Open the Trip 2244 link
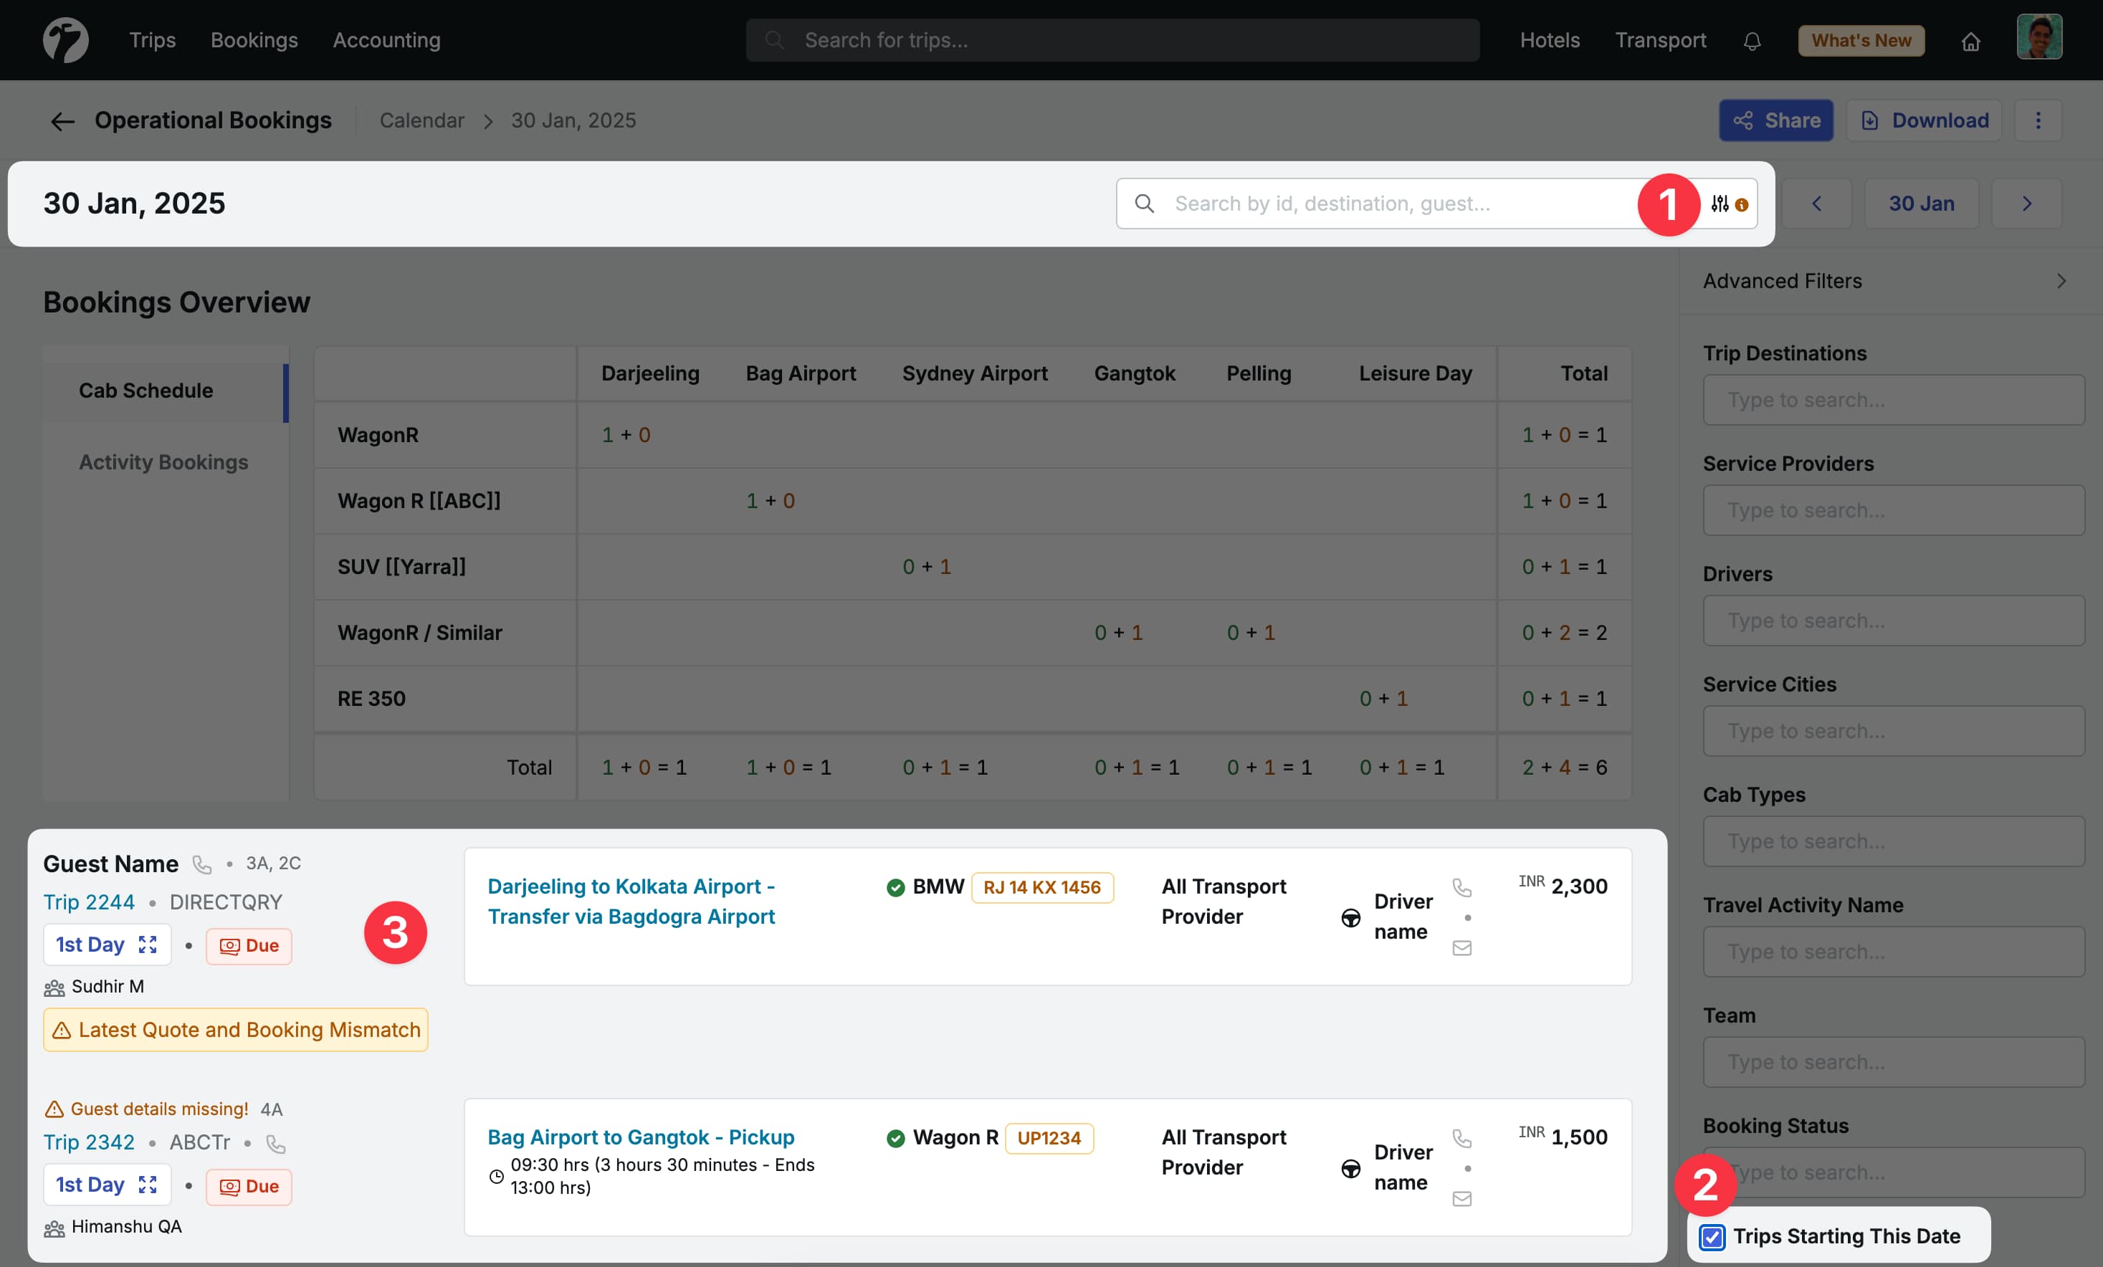The width and height of the screenshot is (2103, 1267). tap(89, 902)
